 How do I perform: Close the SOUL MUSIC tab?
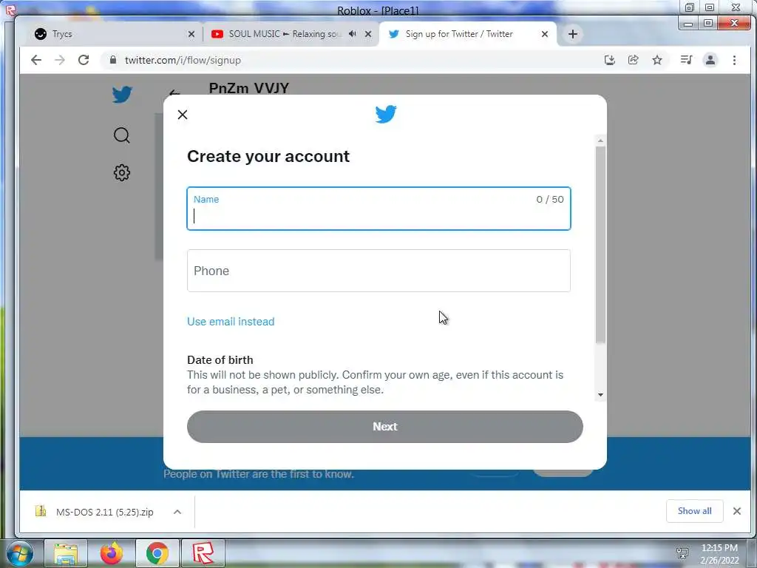tap(368, 34)
